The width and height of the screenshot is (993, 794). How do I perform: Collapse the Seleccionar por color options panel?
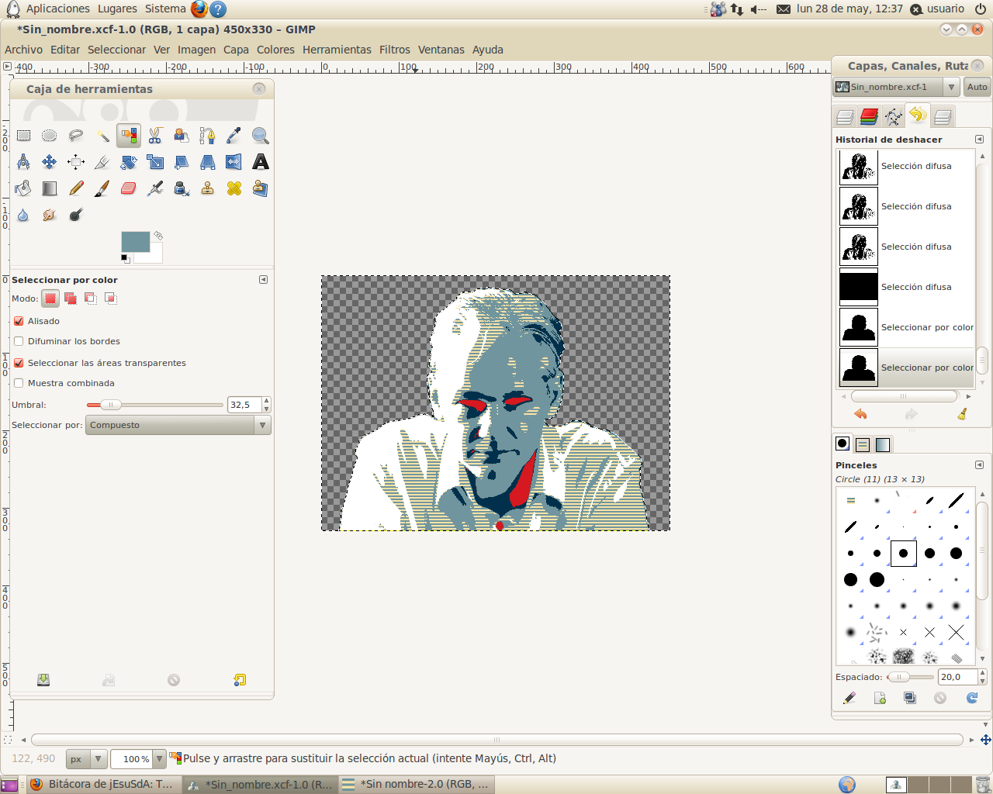tap(264, 280)
